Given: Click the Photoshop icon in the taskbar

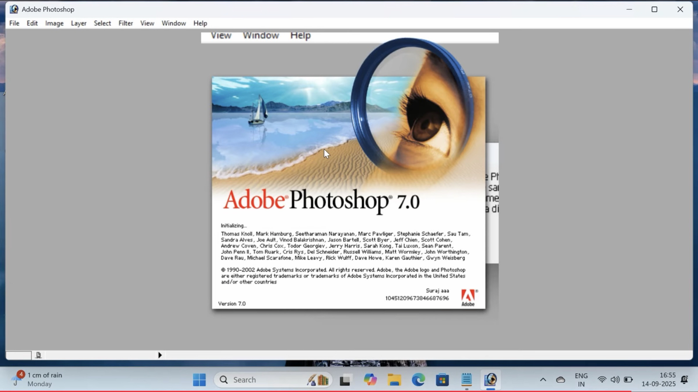Looking at the screenshot, I should coord(490,379).
